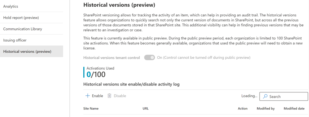Sort by the Site Name column header
The width and height of the screenshot is (309, 117).
91,108
